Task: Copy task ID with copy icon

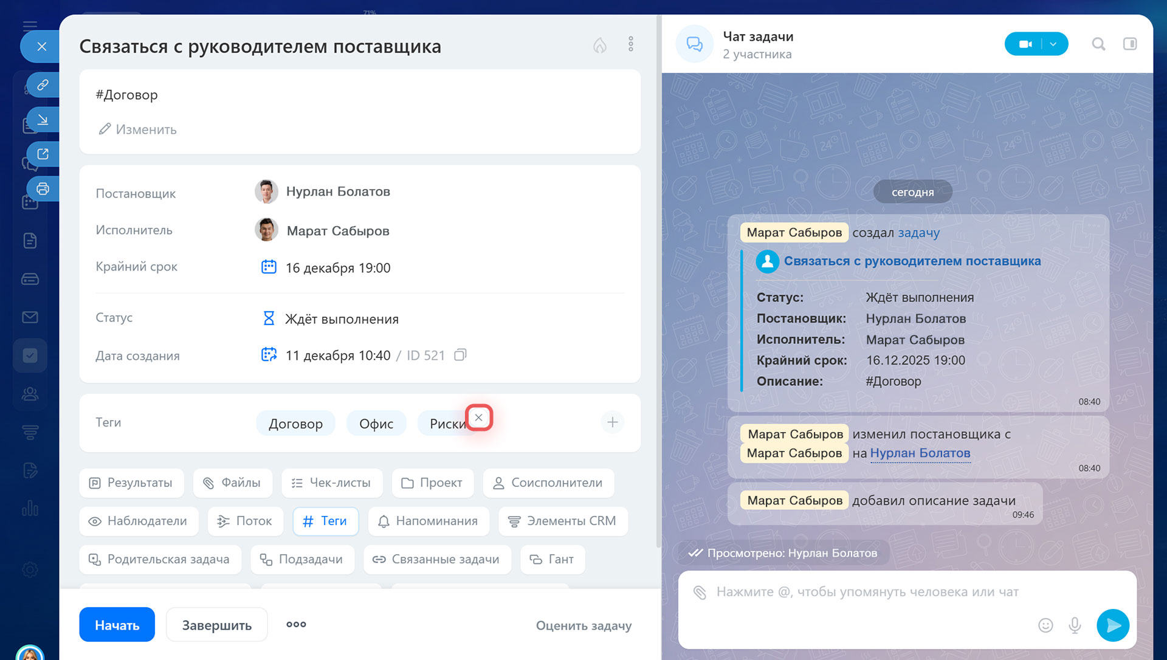Action: pyautogui.click(x=460, y=355)
